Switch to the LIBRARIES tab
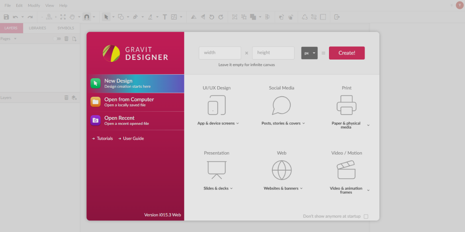Image resolution: width=465 pixels, height=232 pixels. [x=37, y=28]
